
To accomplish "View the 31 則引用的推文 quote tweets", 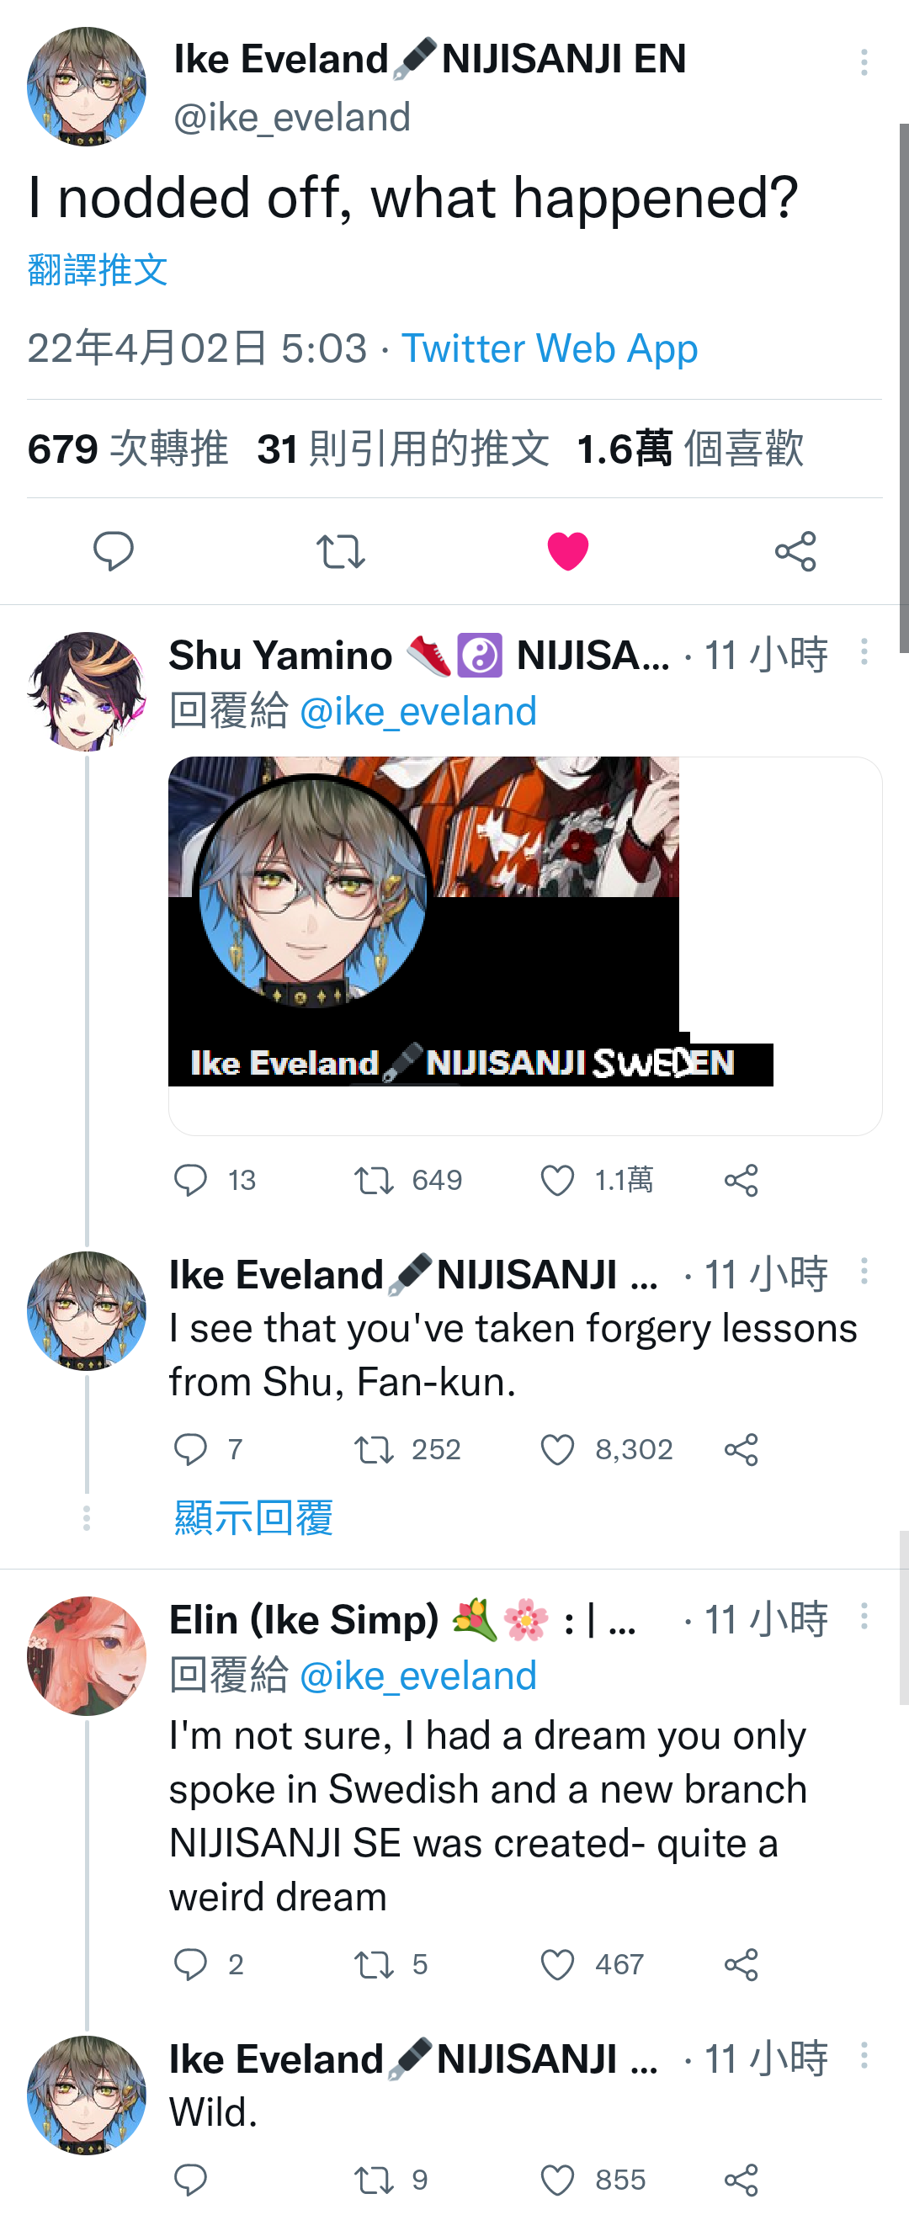I will click(403, 449).
